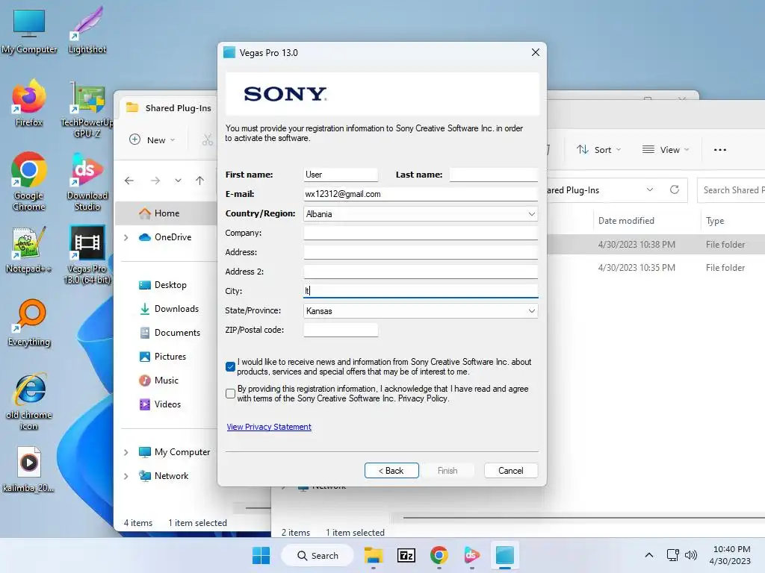Click Cancel in the registration dialog

pos(511,471)
